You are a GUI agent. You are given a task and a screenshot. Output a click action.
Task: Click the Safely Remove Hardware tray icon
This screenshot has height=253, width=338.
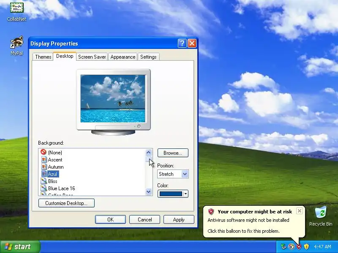click(283, 246)
